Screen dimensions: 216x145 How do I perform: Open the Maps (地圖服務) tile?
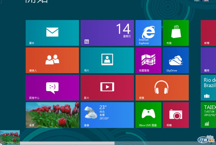coord(148,60)
